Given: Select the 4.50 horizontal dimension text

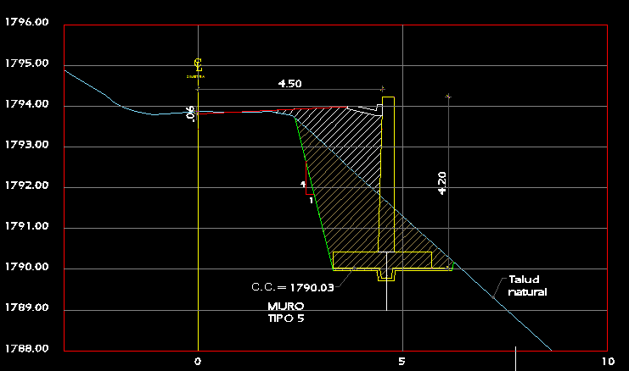Looking at the screenshot, I should pos(290,84).
